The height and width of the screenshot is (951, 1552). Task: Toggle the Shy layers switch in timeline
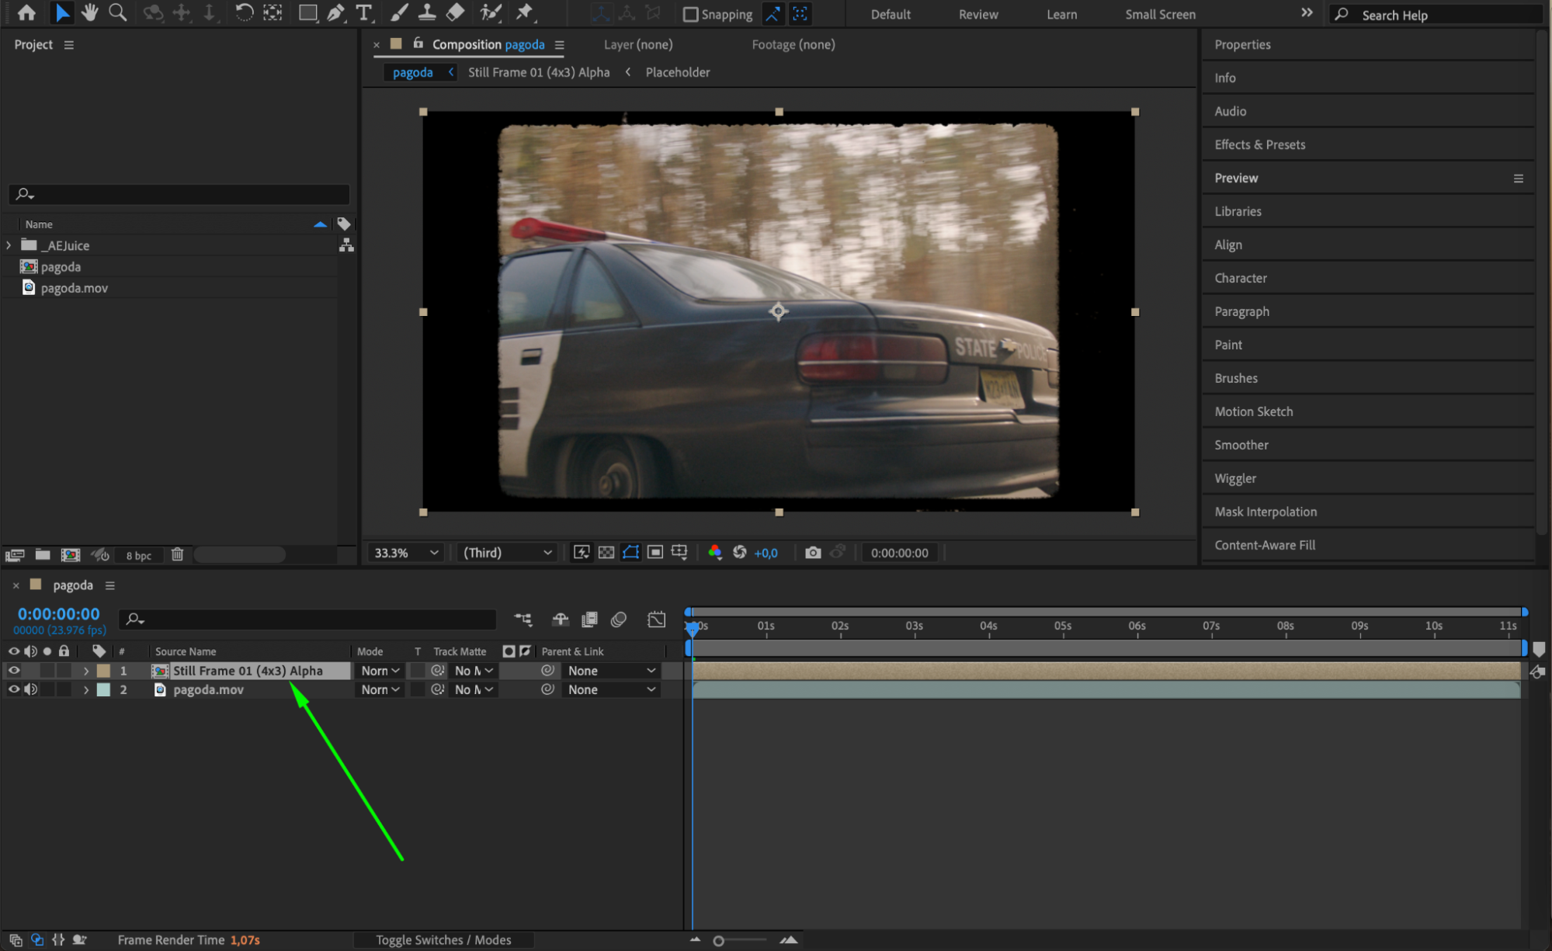pos(560,620)
